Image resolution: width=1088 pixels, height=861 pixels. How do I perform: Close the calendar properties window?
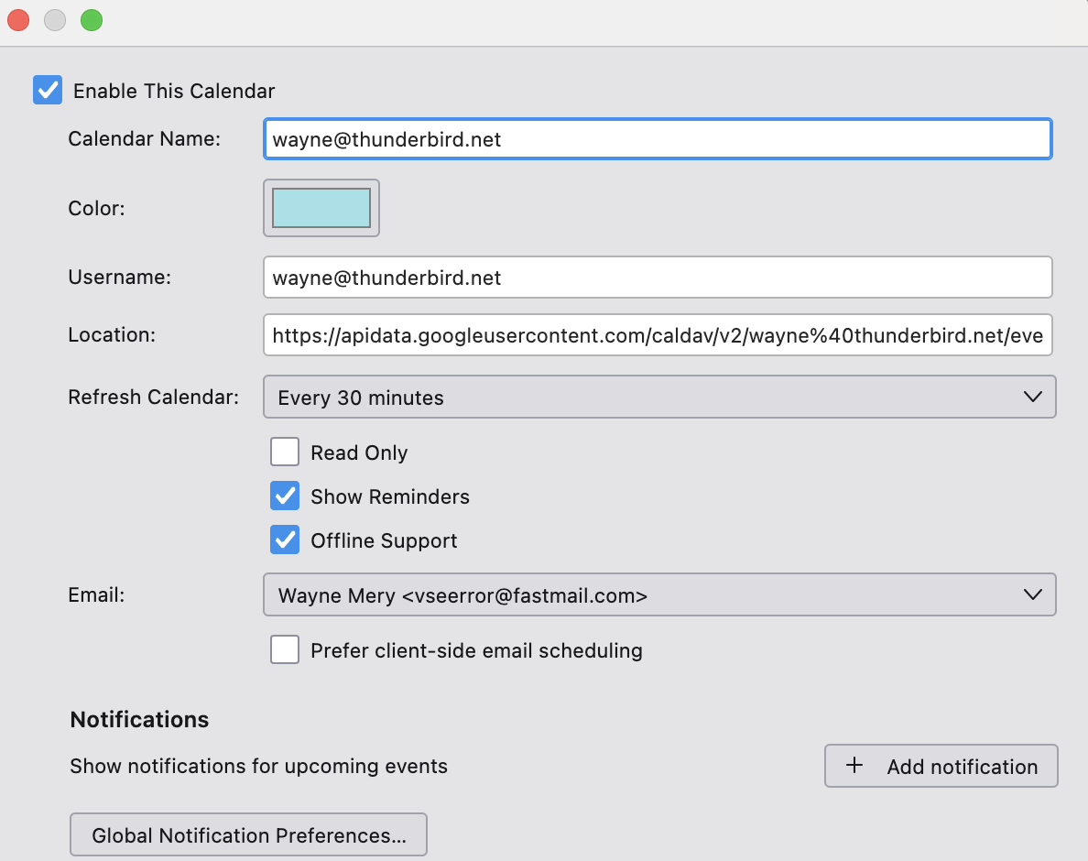tap(18, 20)
